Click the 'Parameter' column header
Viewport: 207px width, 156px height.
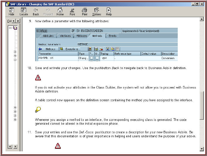click(x=58, y=54)
